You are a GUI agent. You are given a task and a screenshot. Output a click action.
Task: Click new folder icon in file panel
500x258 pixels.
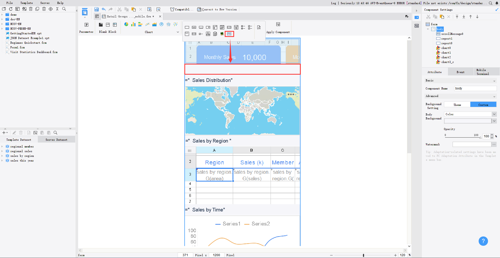4,9
